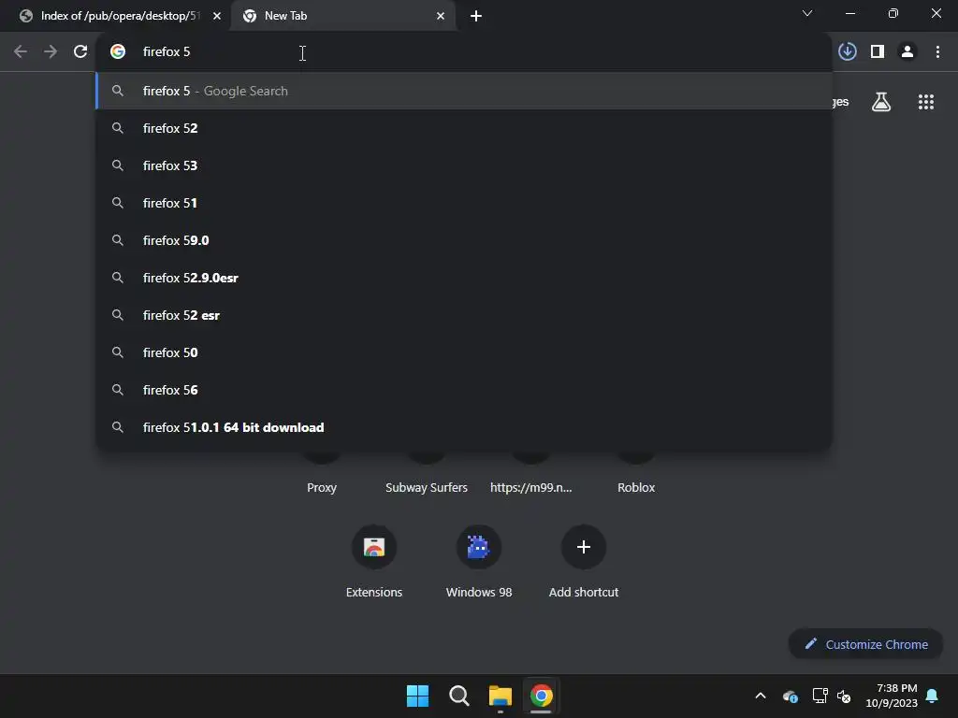Viewport: 958px width, 718px height.
Task: Pick the 'firefox 59.0' suggestion
Action: click(x=464, y=240)
